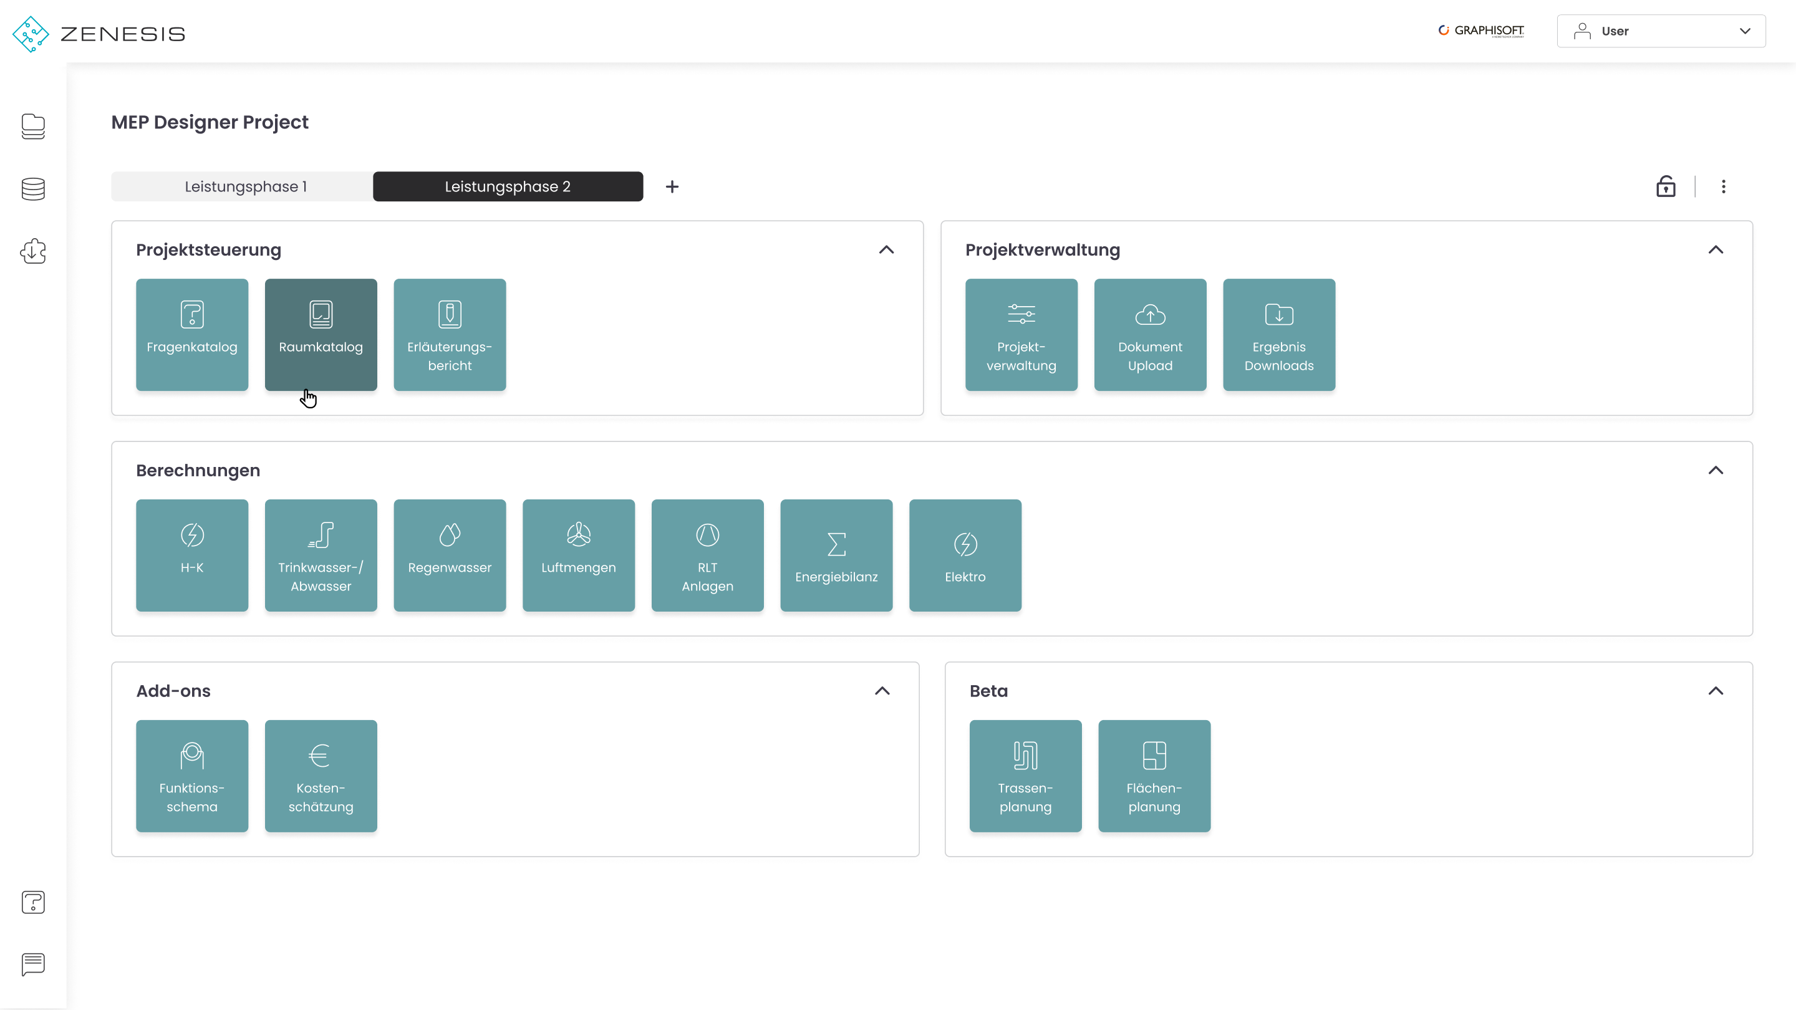Toggle the project lock icon

(1666, 186)
